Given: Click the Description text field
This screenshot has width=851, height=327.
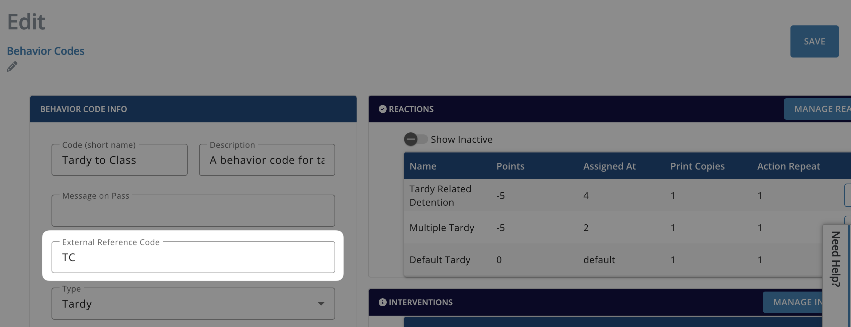Looking at the screenshot, I should [267, 160].
